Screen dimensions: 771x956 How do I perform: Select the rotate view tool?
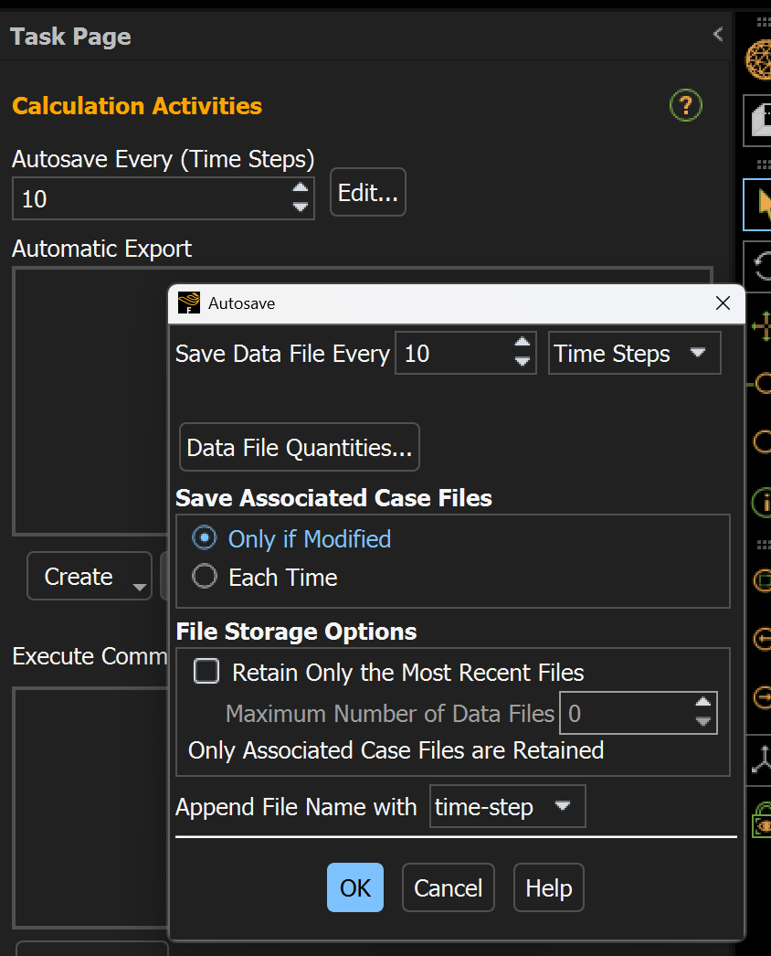(760, 266)
